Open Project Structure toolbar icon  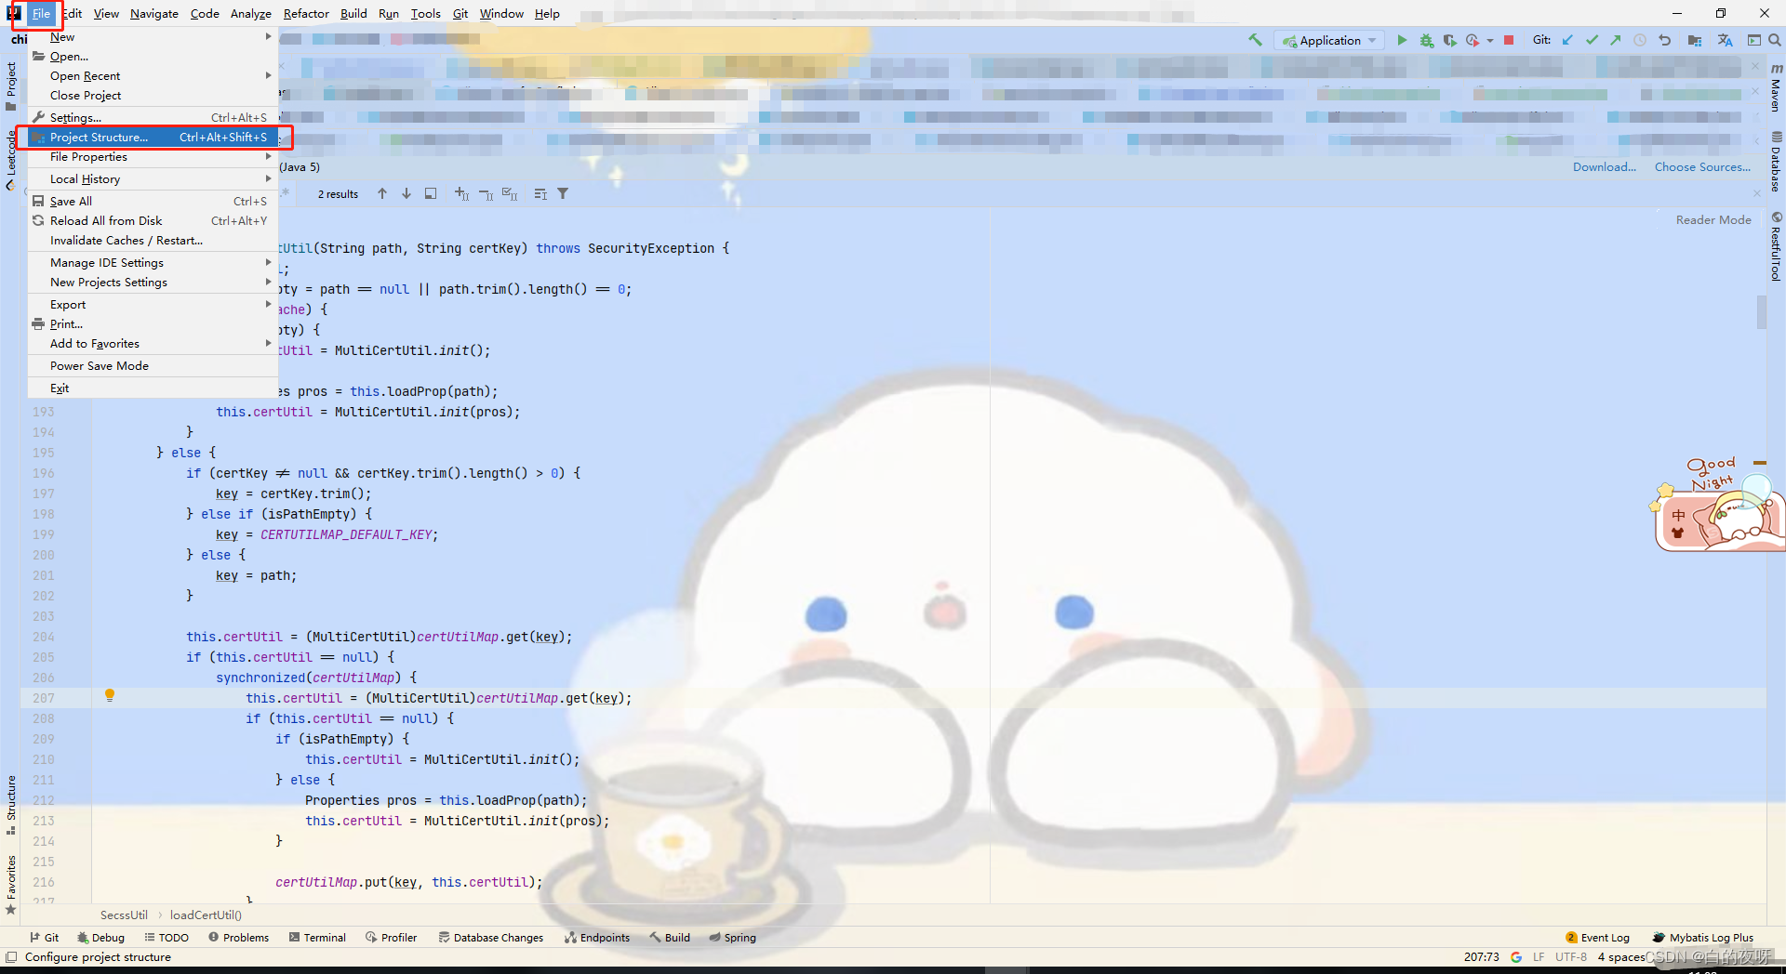click(1695, 40)
